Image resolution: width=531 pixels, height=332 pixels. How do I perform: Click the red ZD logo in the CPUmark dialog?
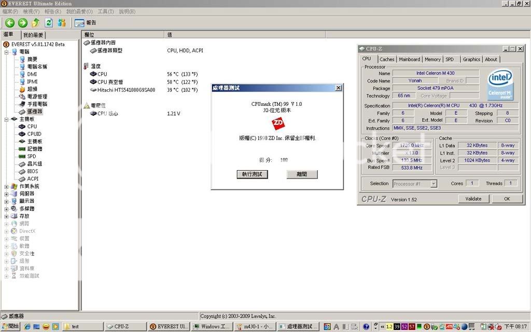coord(278,123)
